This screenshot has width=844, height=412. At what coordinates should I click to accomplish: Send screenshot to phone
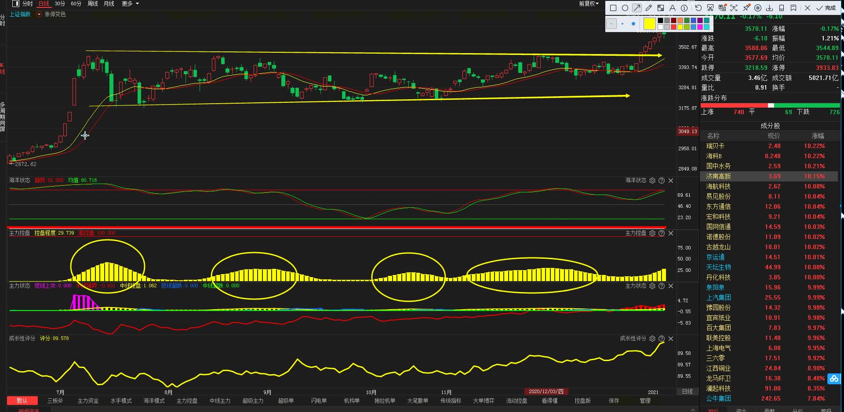click(x=782, y=8)
